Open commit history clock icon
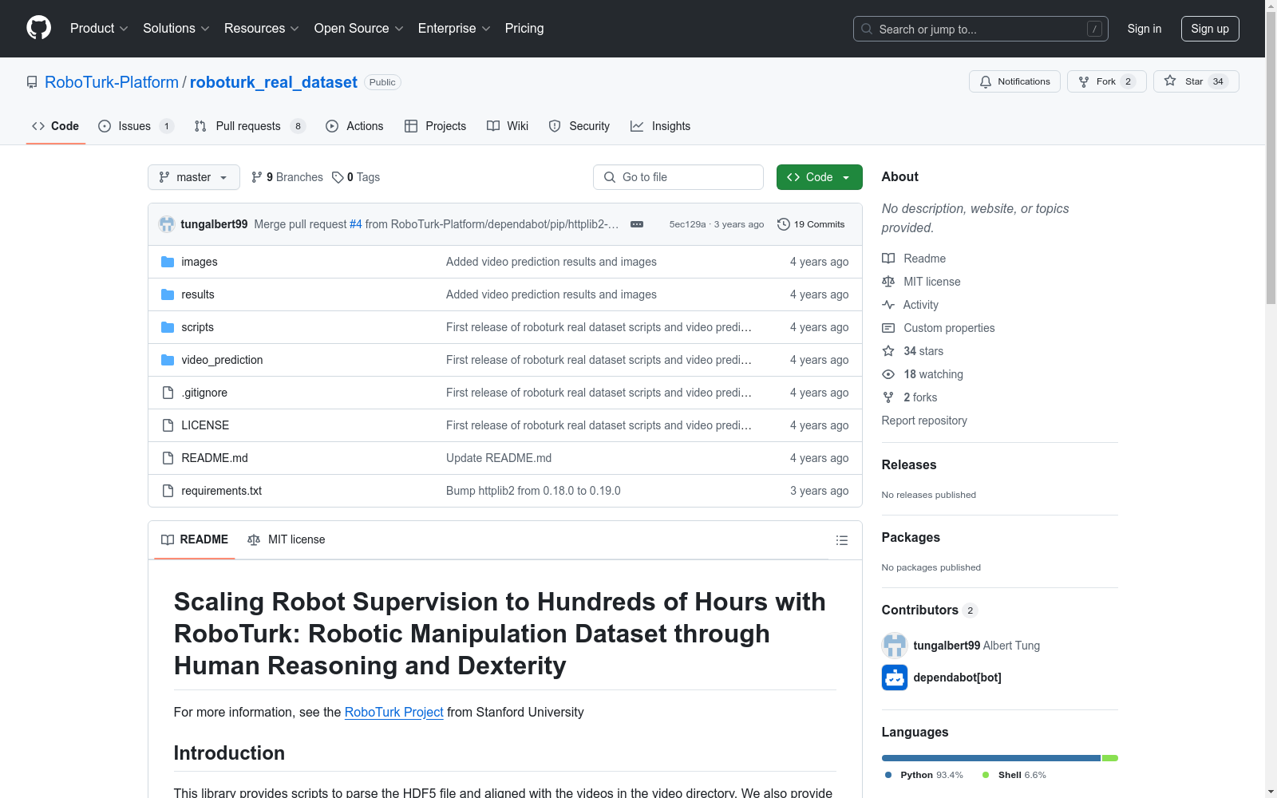 tap(784, 224)
